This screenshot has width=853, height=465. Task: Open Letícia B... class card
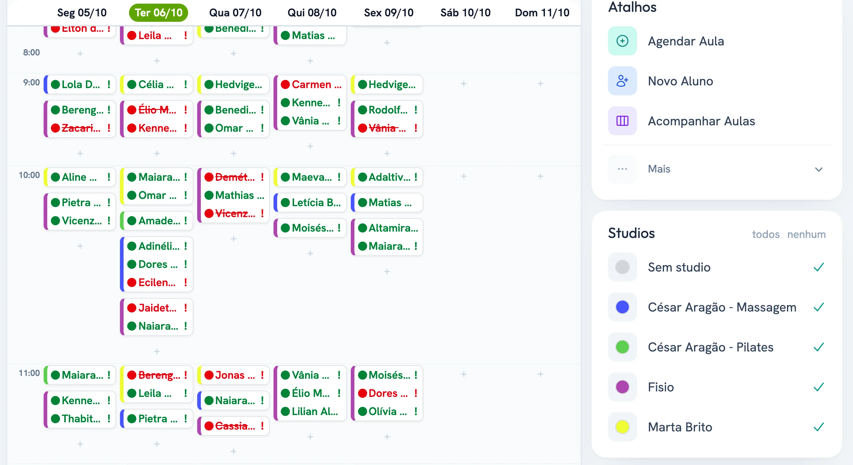pyautogui.click(x=310, y=203)
